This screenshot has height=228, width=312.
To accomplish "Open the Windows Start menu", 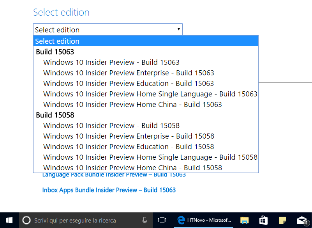I will coord(9,220).
